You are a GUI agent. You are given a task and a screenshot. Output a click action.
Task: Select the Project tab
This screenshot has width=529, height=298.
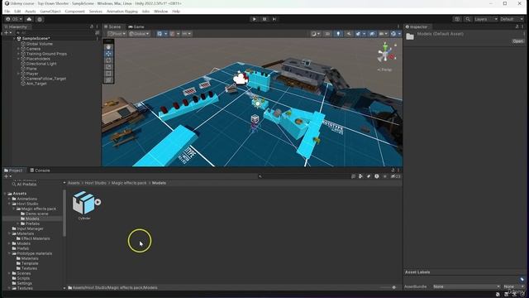click(13, 171)
